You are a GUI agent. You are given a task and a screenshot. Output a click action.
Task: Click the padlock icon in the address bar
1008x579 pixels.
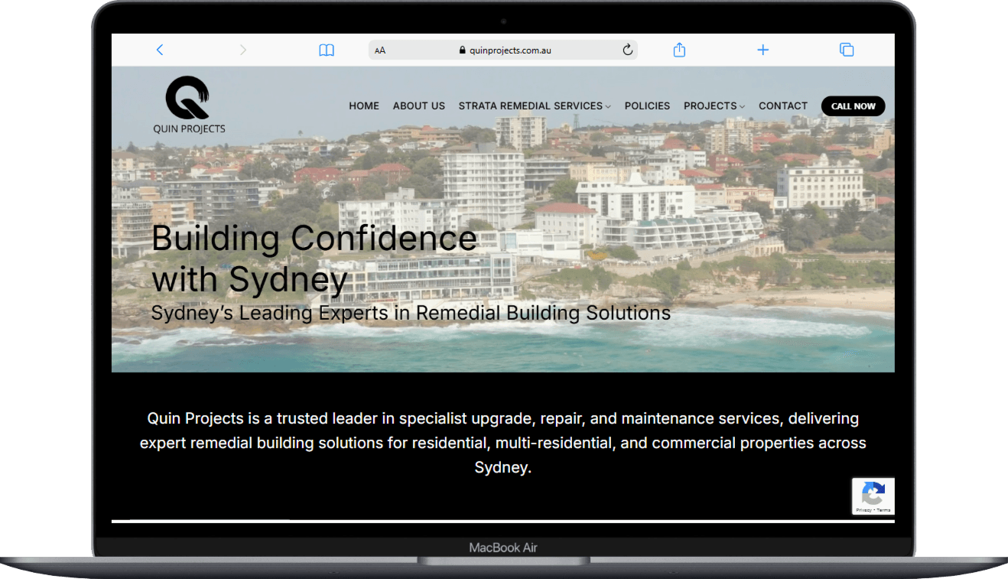(463, 50)
